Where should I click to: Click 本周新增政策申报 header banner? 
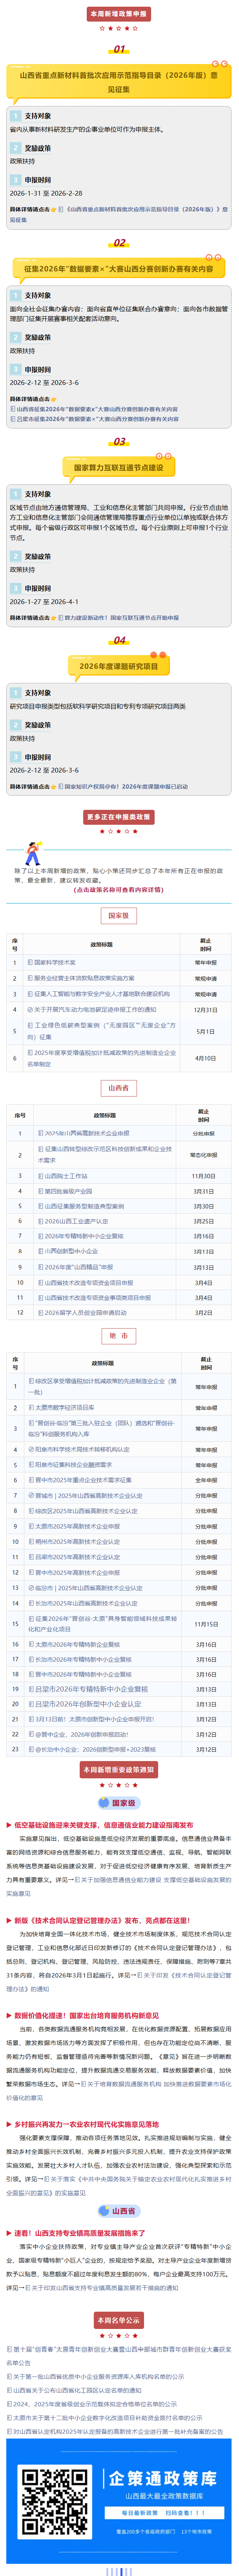[x=119, y=14]
